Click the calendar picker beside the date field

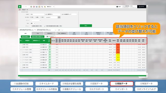[x=59, y=17]
